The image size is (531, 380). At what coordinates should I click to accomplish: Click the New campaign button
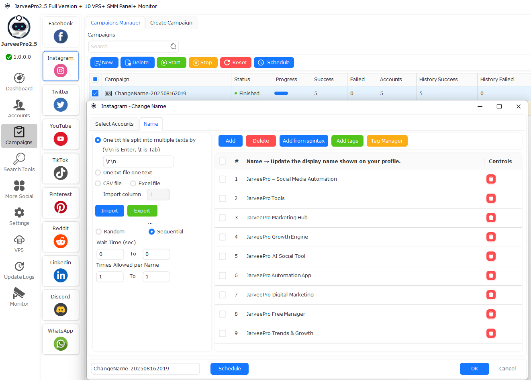tap(104, 63)
